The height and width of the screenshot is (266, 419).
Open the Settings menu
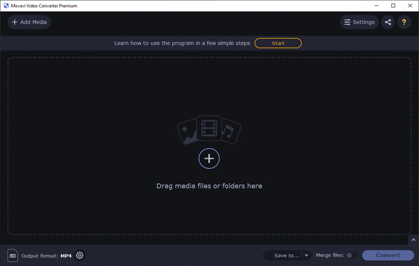(359, 22)
